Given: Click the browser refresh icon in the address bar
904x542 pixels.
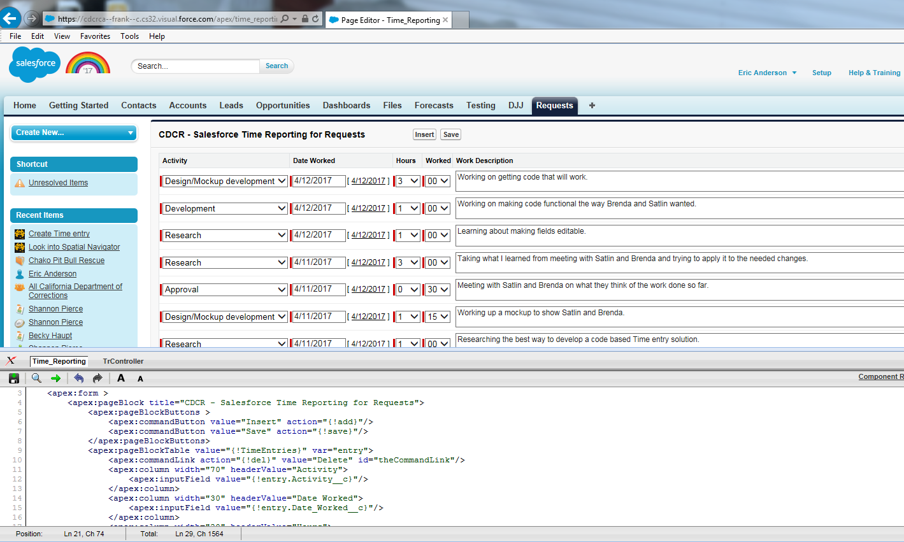Looking at the screenshot, I should (x=315, y=19).
